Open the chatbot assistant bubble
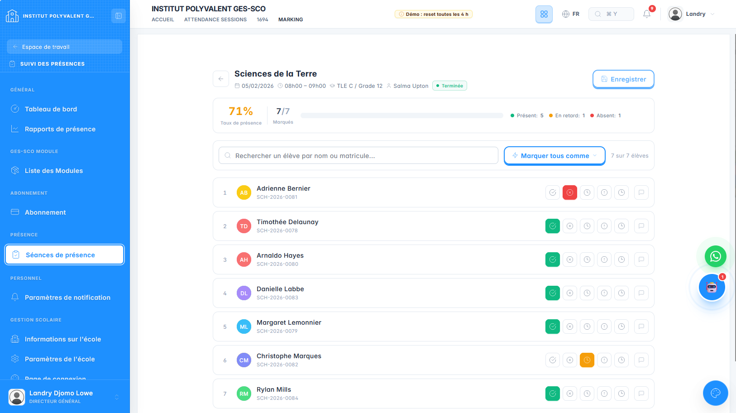 (x=712, y=287)
